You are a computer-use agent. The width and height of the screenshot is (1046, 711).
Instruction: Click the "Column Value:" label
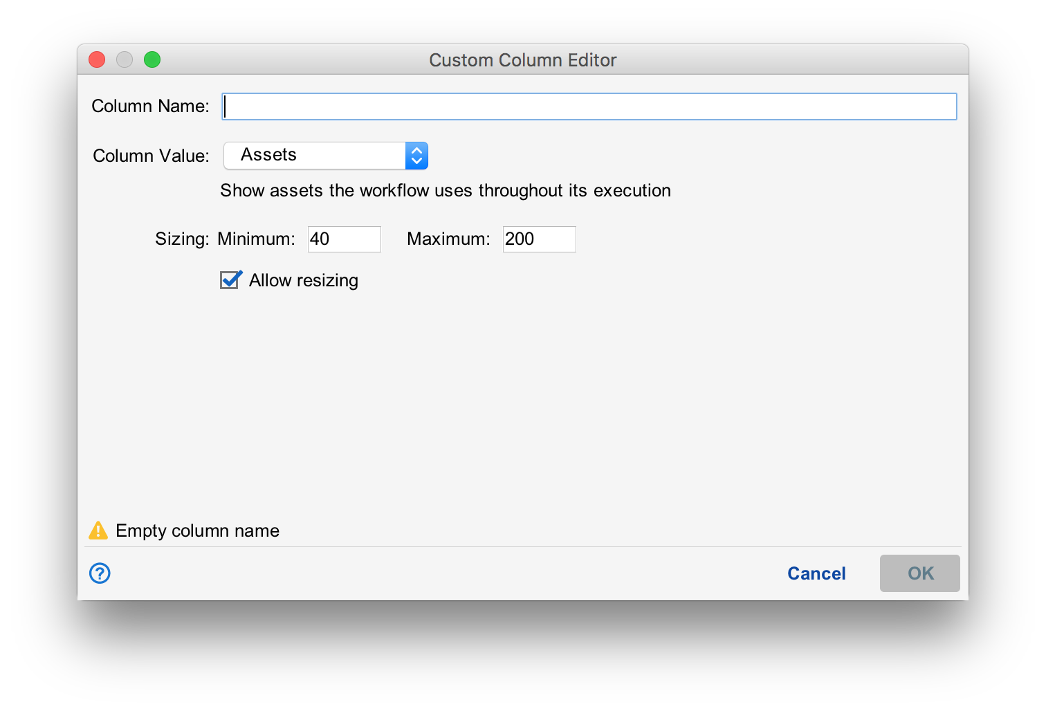tap(151, 156)
